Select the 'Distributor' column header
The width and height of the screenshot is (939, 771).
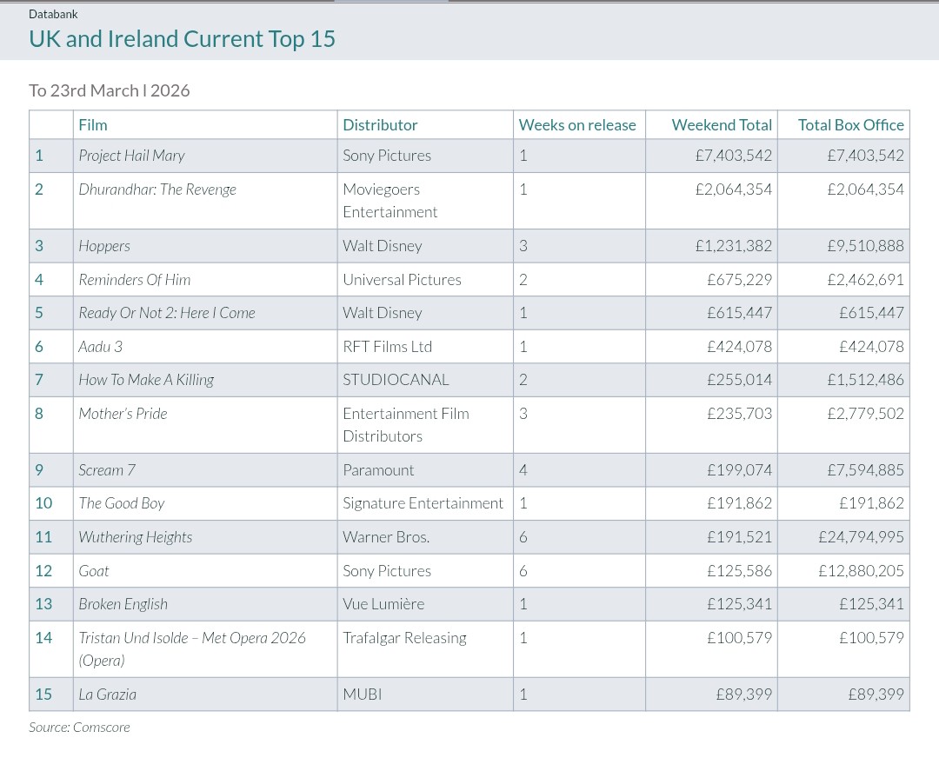pyautogui.click(x=380, y=124)
